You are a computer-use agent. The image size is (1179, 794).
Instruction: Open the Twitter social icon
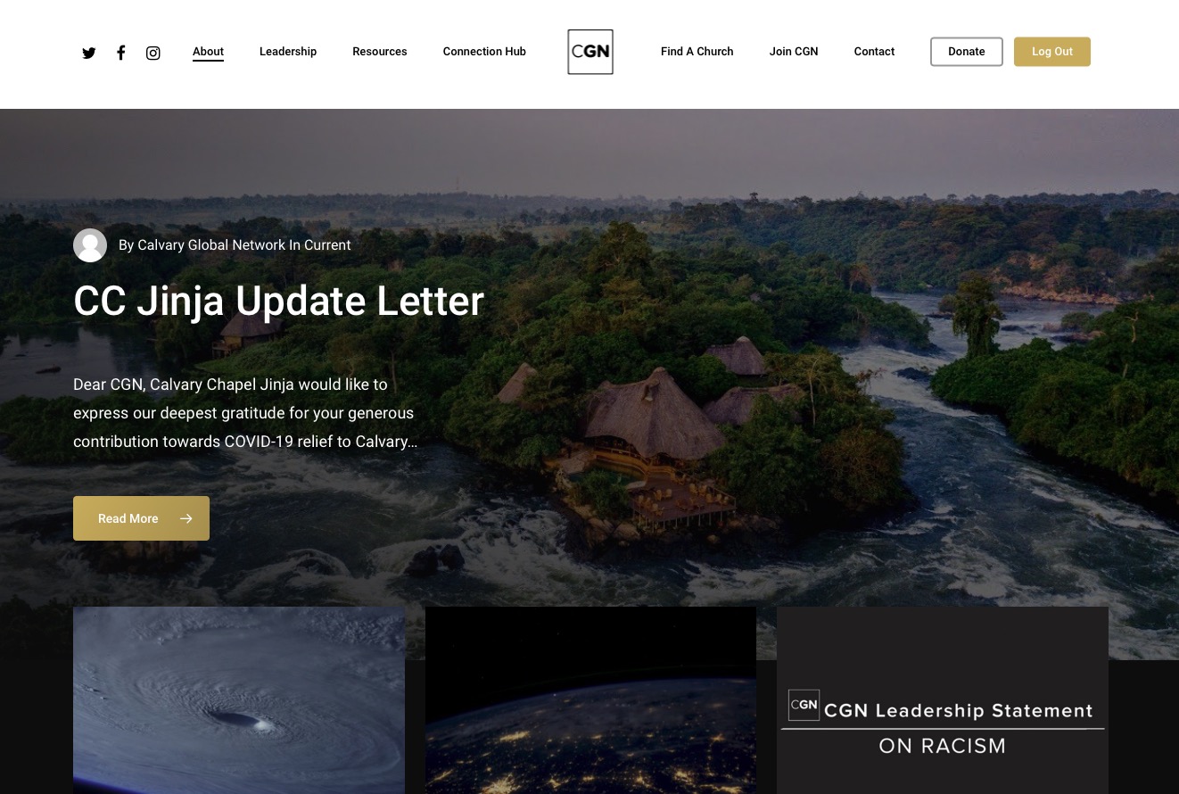pyautogui.click(x=89, y=53)
